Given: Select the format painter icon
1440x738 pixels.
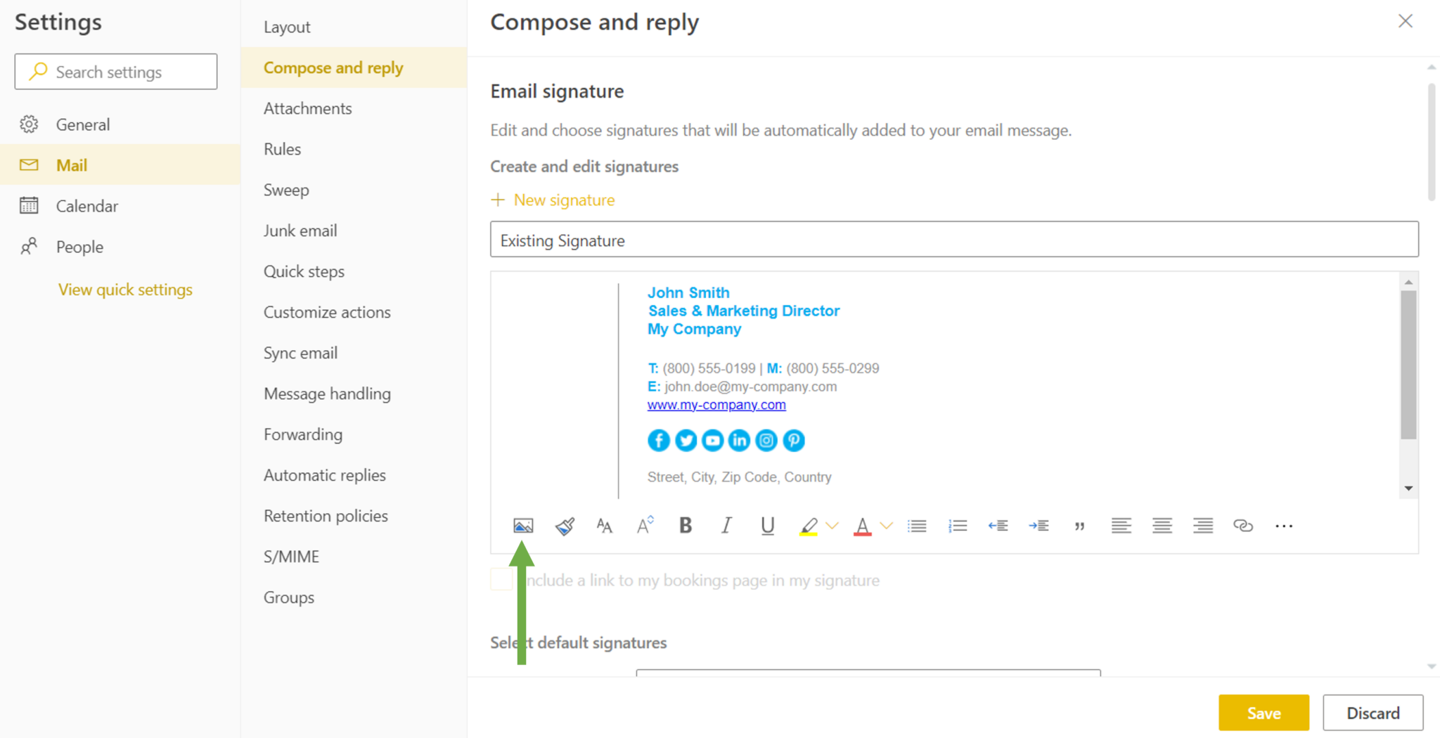Looking at the screenshot, I should click(x=565, y=526).
